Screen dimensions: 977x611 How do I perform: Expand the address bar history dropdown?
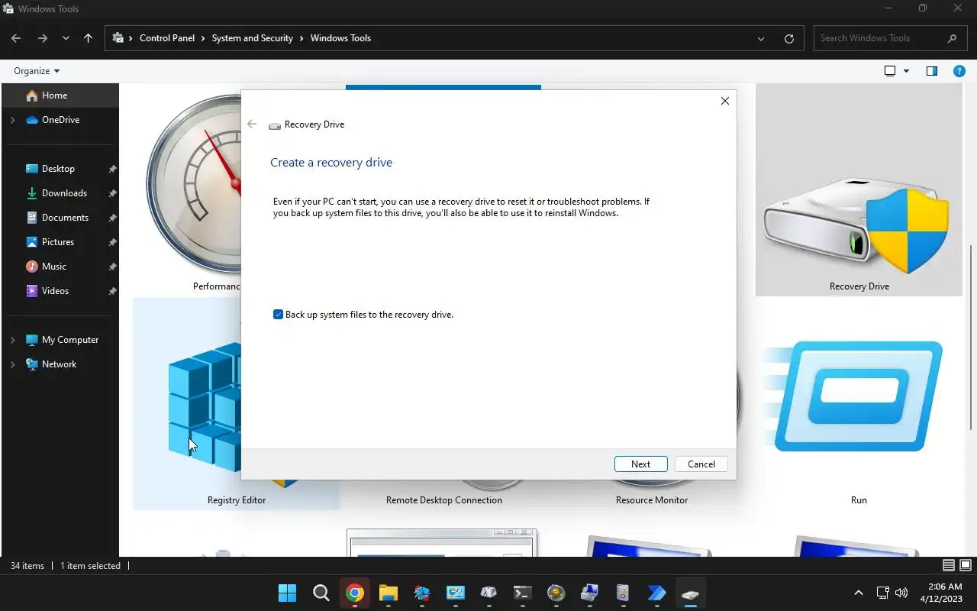click(x=761, y=38)
